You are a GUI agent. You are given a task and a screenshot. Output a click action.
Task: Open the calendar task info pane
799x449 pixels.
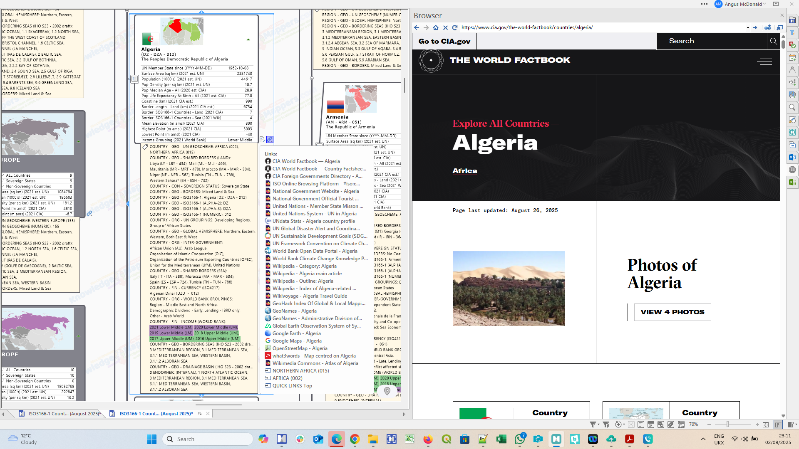coord(792,57)
